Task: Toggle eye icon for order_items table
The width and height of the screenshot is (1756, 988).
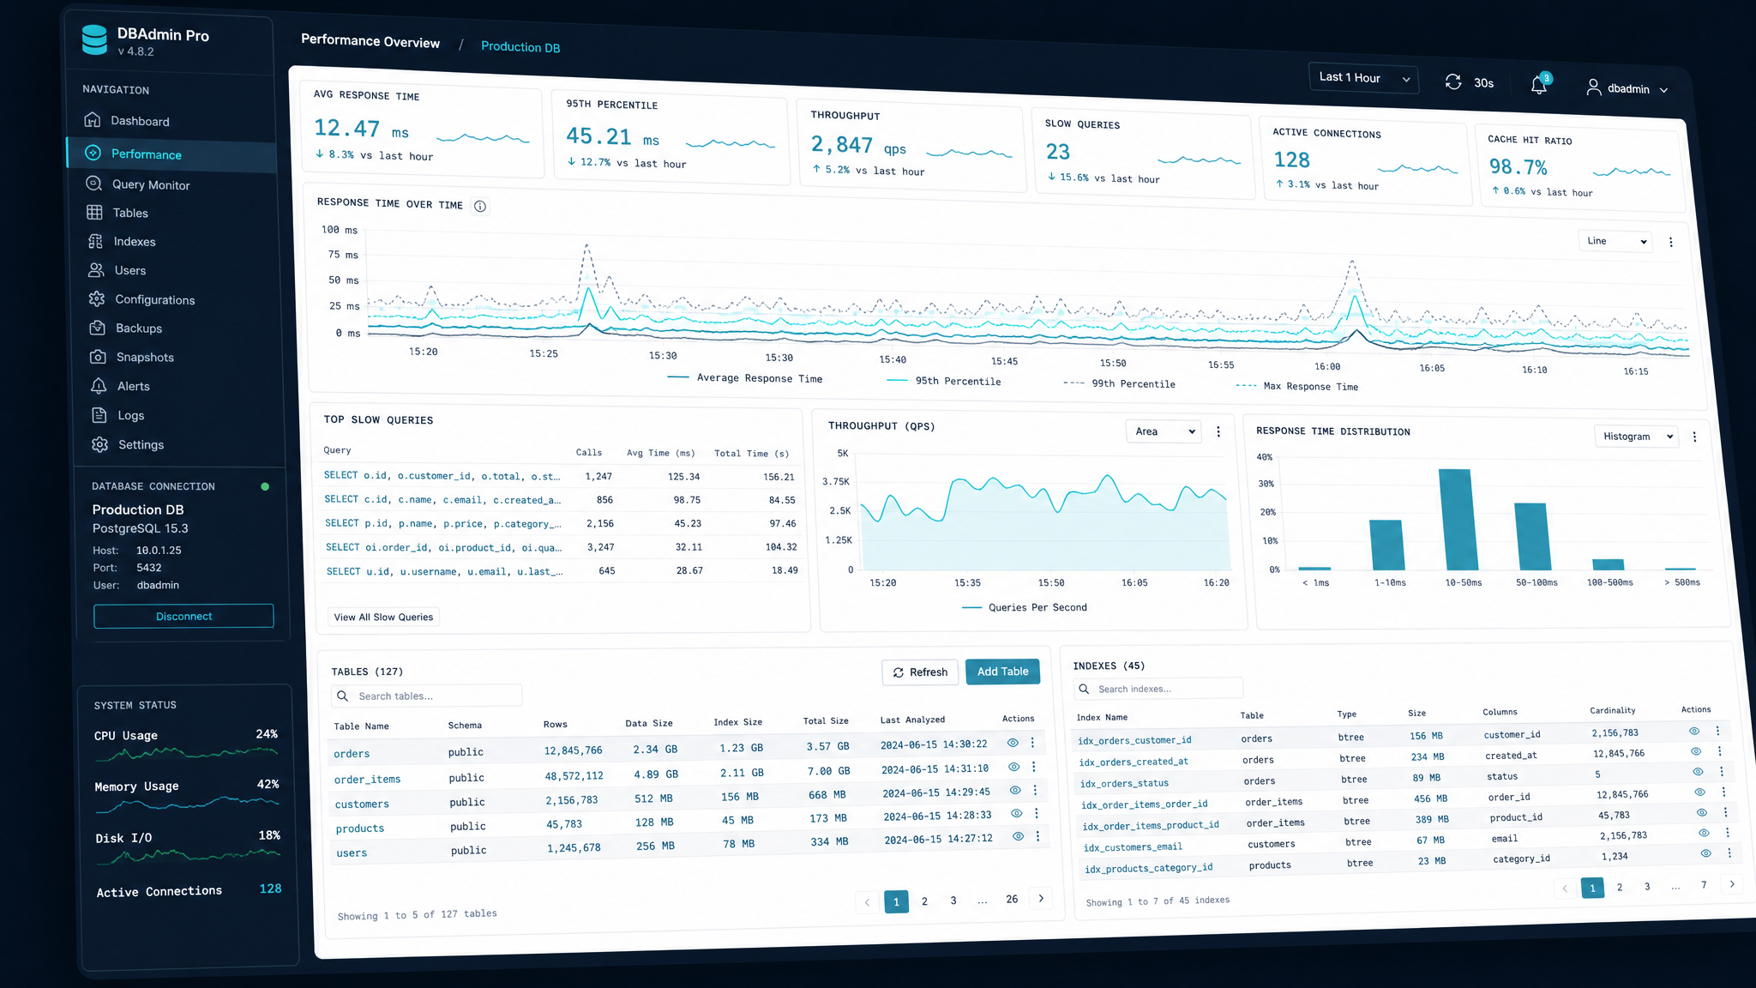Action: point(1013,767)
